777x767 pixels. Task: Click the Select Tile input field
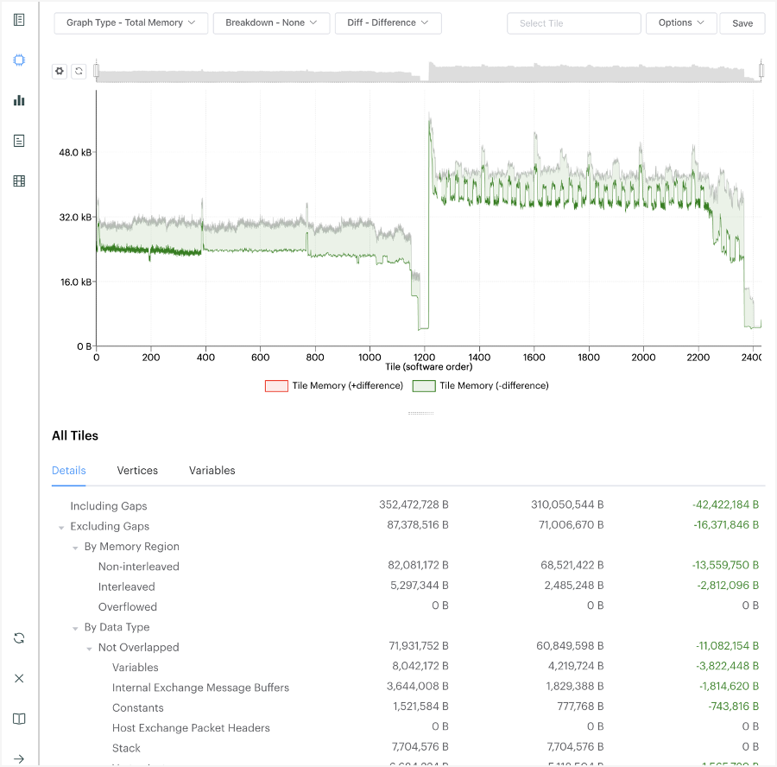click(573, 23)
